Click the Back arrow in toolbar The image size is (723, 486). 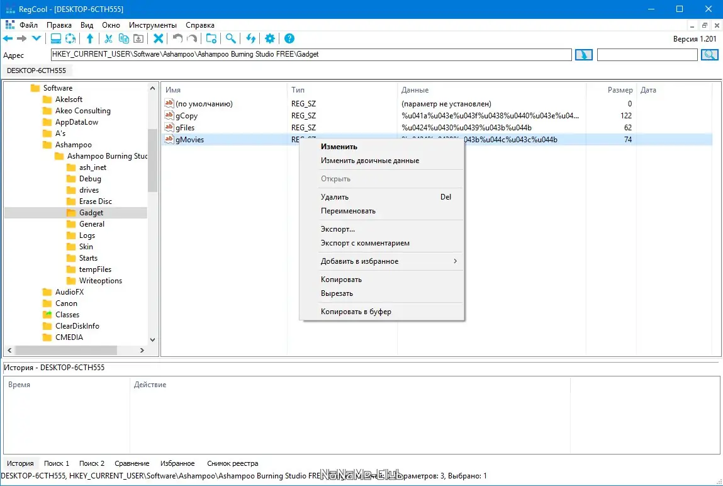(x=8, y=39)
